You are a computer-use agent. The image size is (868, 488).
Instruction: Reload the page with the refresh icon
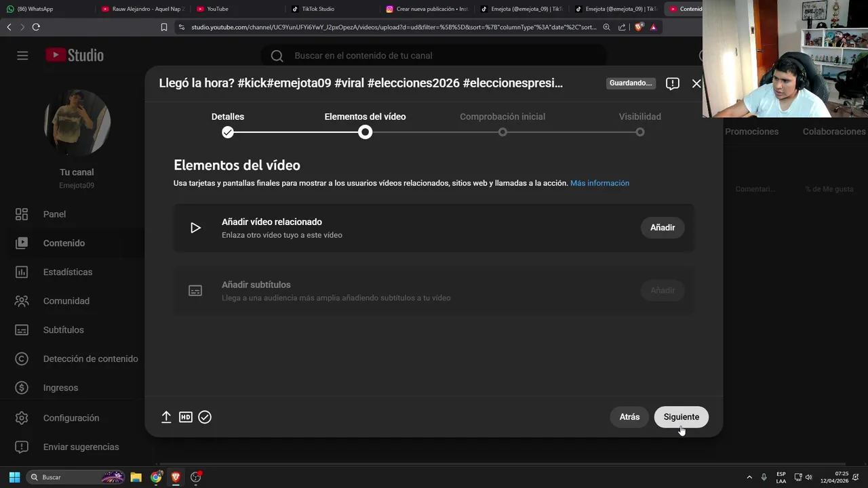(x=36, y=27)
